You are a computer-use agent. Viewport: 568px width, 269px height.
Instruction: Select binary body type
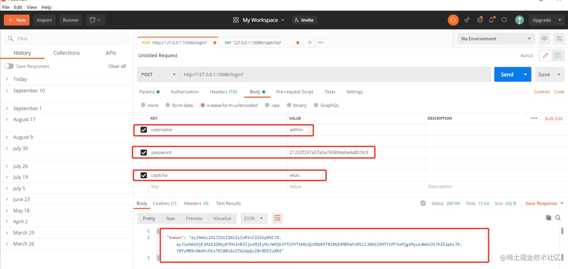(289, 105)
